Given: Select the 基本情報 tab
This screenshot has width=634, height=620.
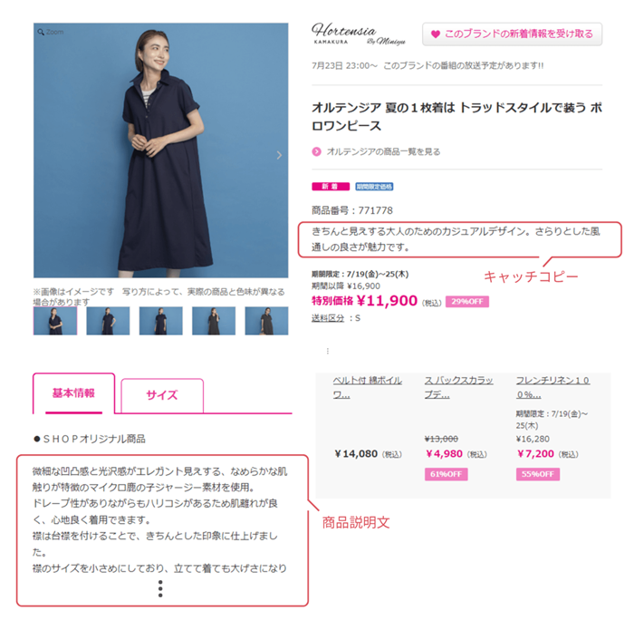Looking at the screenshot, I should pyautogui.click(x=73, y=393).
